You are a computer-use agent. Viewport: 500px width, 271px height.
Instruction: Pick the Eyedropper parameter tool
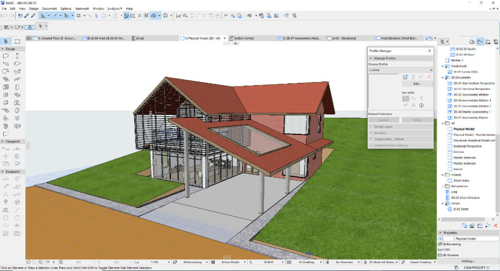tap(26, 16)
